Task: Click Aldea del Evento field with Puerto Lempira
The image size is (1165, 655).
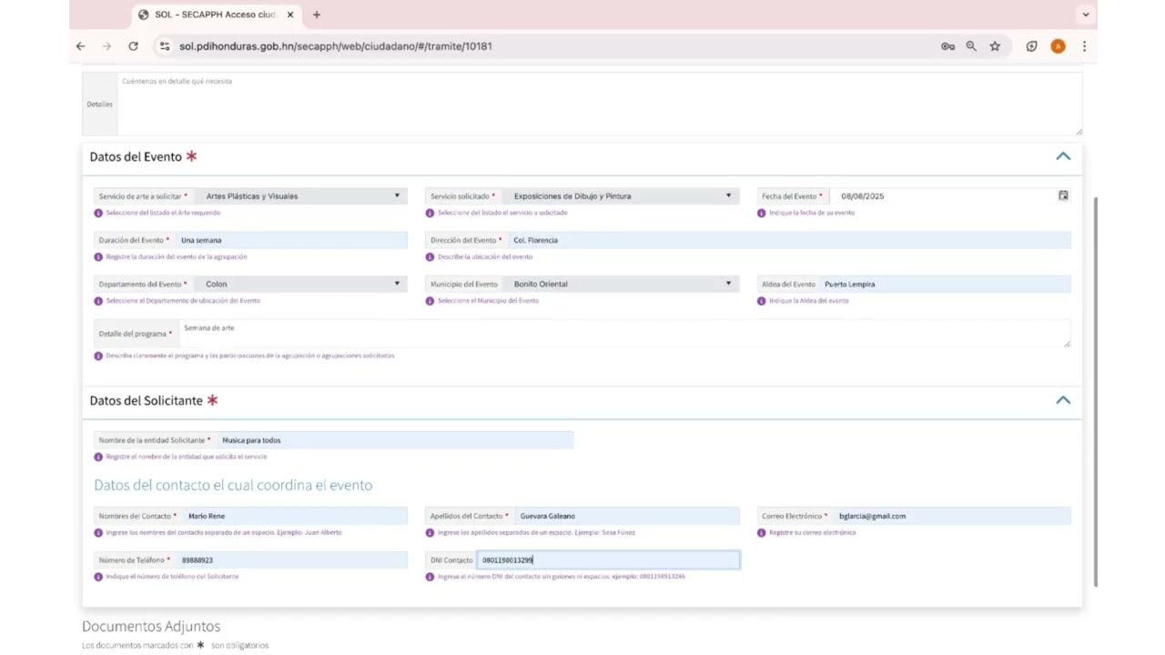Action: 945,284
